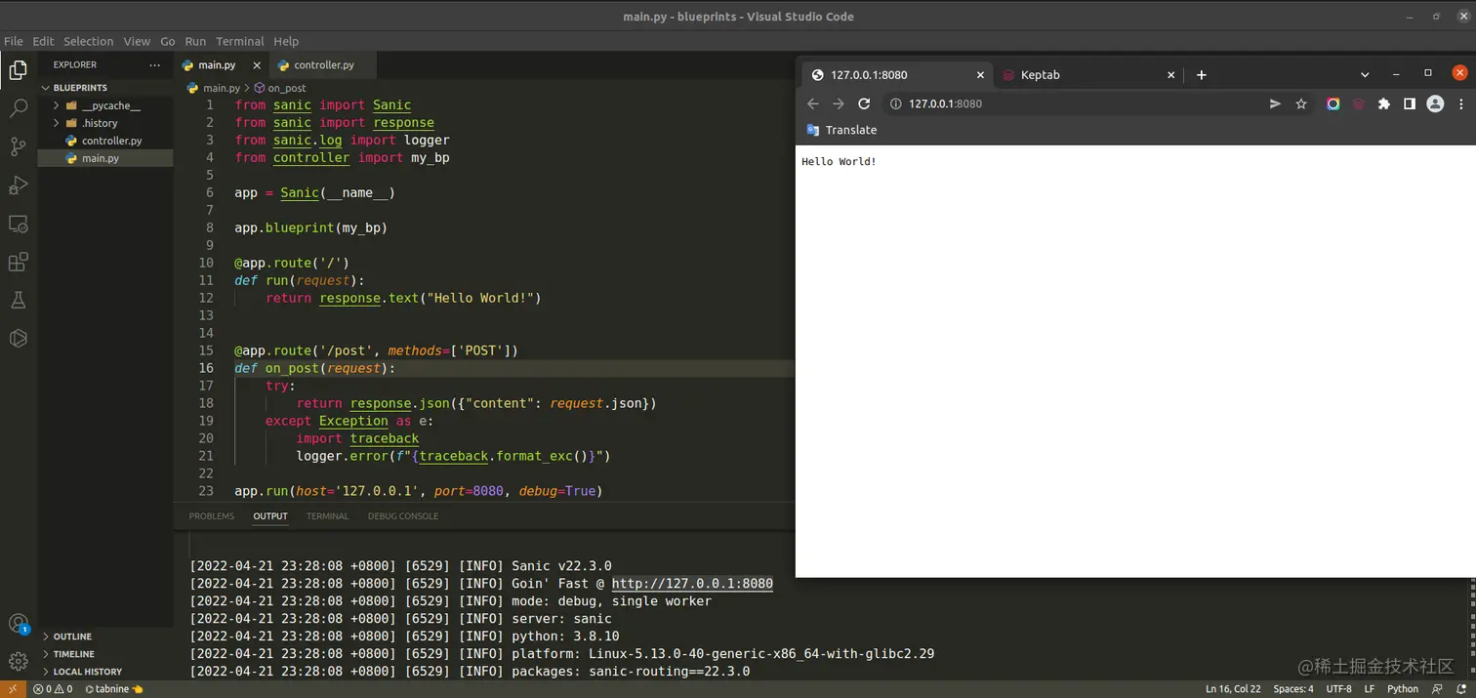Click the browser address bar URL
1476x698 pixels.
click(945, 103)
